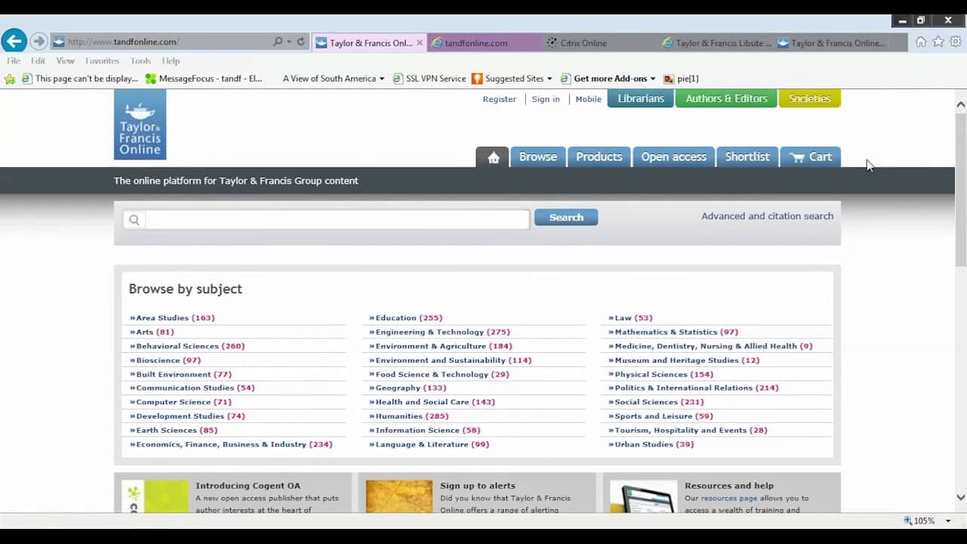Open the browser Home icon at top right
The image size is (967, 544).
tap(921, 42)
